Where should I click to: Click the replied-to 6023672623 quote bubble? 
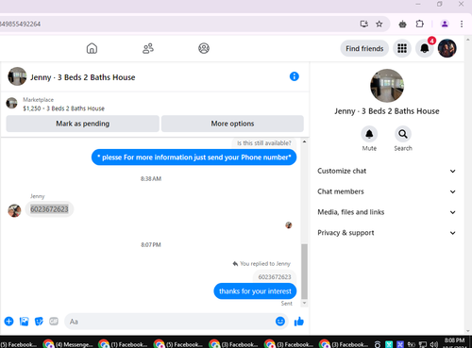[275, 276]
